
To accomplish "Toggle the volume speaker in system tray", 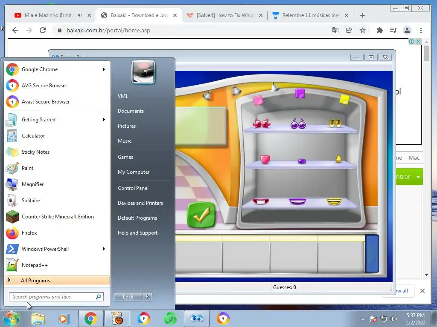I will (394, 319).
